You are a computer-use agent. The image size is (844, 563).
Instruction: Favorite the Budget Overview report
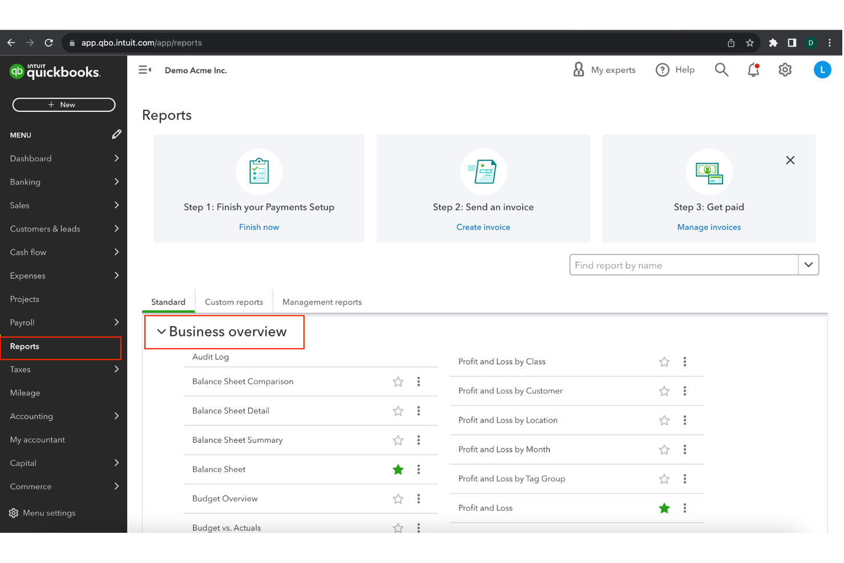point(398,499)
